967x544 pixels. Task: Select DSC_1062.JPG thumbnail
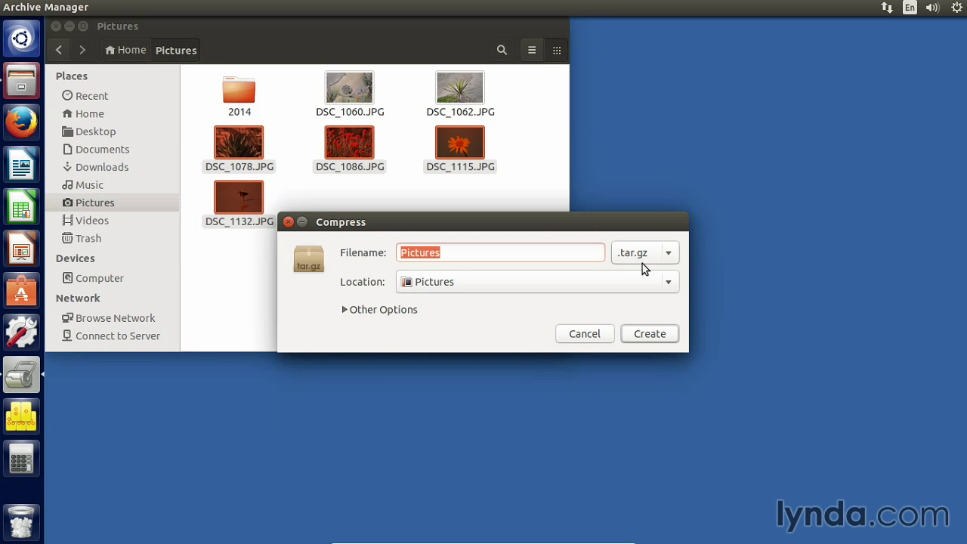click(460, 88)
